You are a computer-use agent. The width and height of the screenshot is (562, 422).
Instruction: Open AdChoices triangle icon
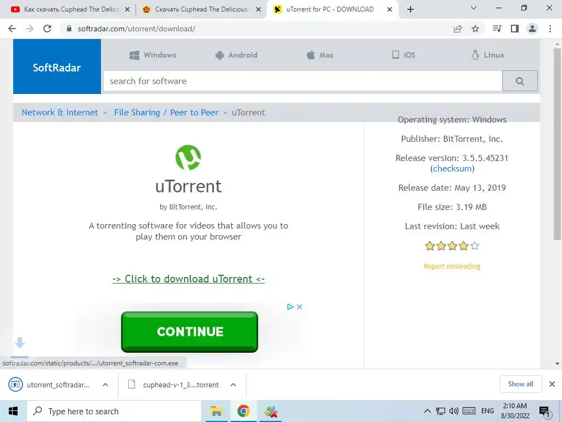(x=290, y=307)
